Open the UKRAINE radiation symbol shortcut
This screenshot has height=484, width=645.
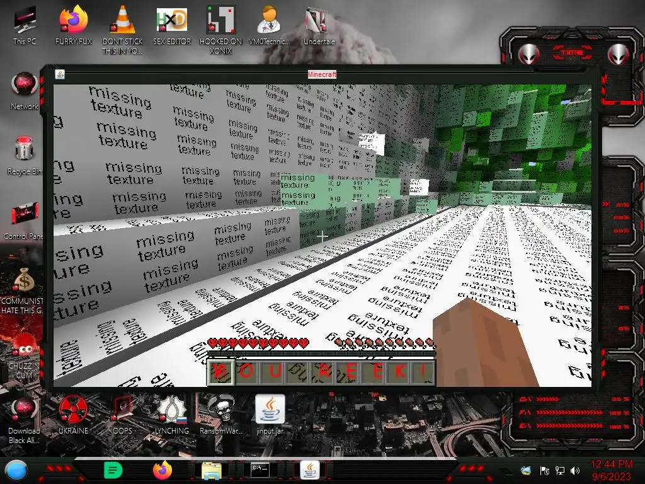click(74, 415)
